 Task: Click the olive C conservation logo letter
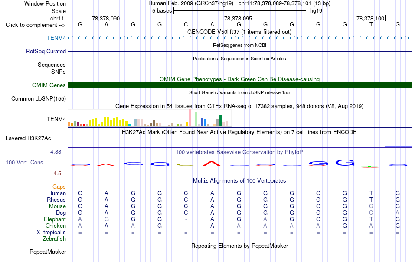pyautogui.click(x=186, y=165)
